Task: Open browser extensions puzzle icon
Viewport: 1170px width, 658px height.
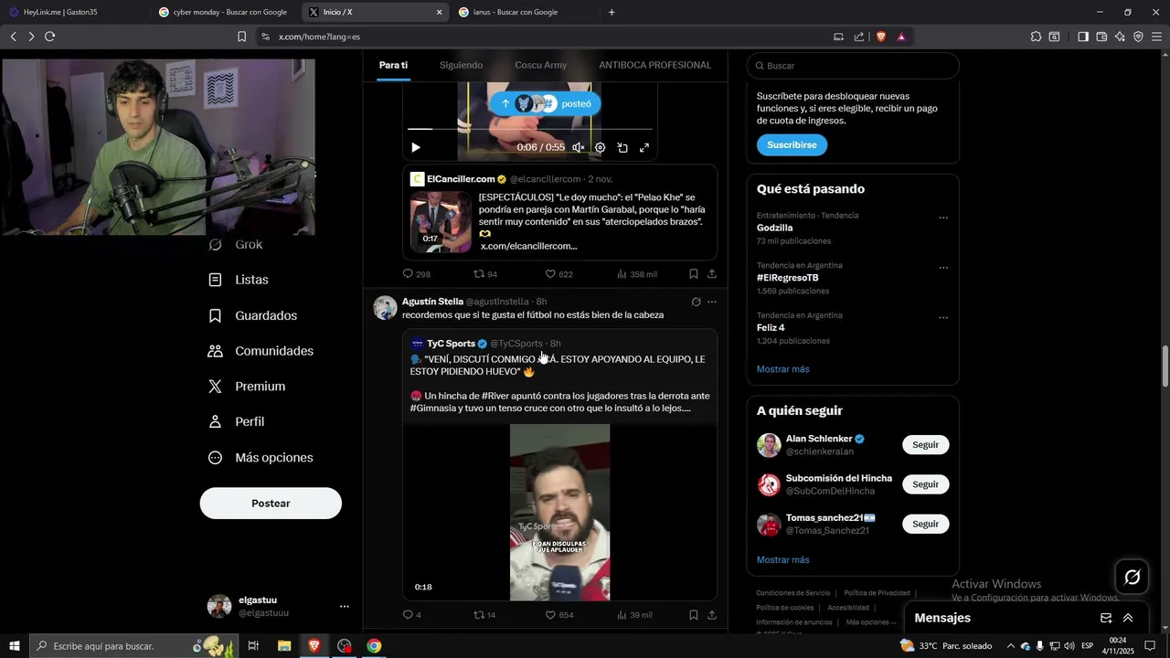Action: click(x=1036, y=37)
